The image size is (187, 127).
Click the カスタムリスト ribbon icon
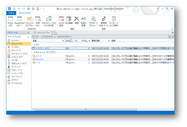10,21
